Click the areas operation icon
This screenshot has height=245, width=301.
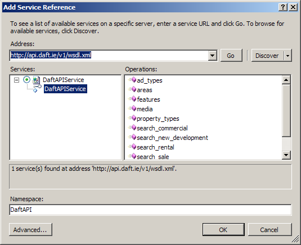132,89
